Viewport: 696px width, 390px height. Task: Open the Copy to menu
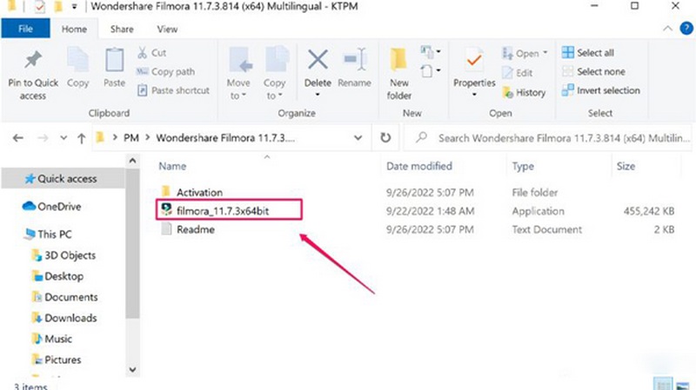point(275,74)
